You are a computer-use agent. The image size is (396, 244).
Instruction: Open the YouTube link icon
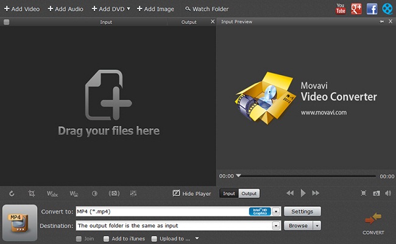[342, 9]
